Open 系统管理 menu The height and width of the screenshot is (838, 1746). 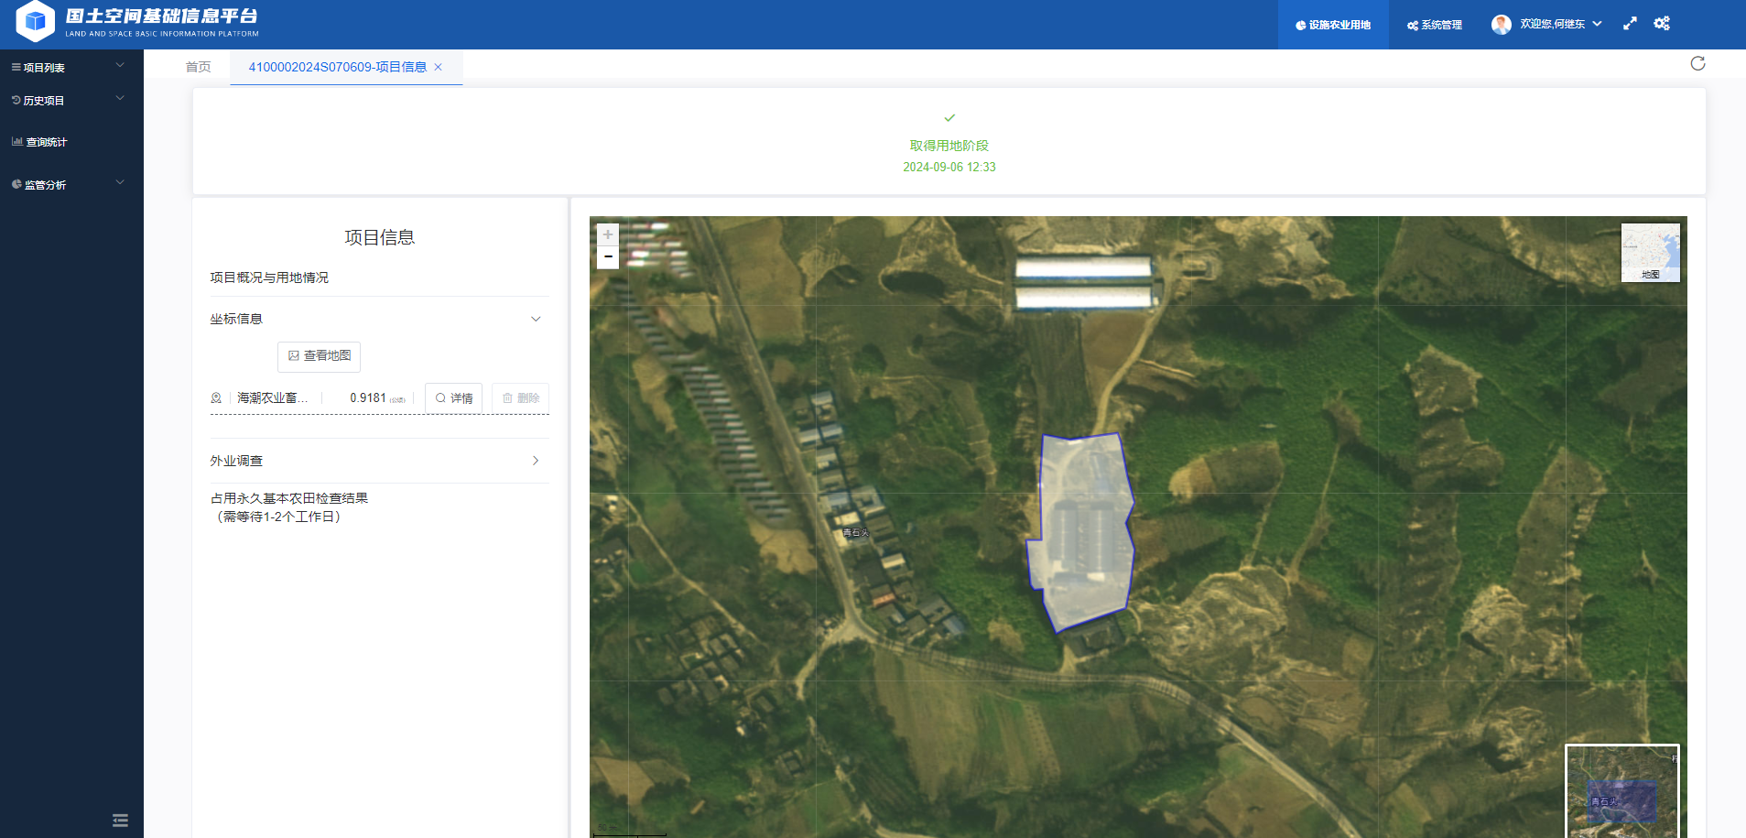point(1435,25)
